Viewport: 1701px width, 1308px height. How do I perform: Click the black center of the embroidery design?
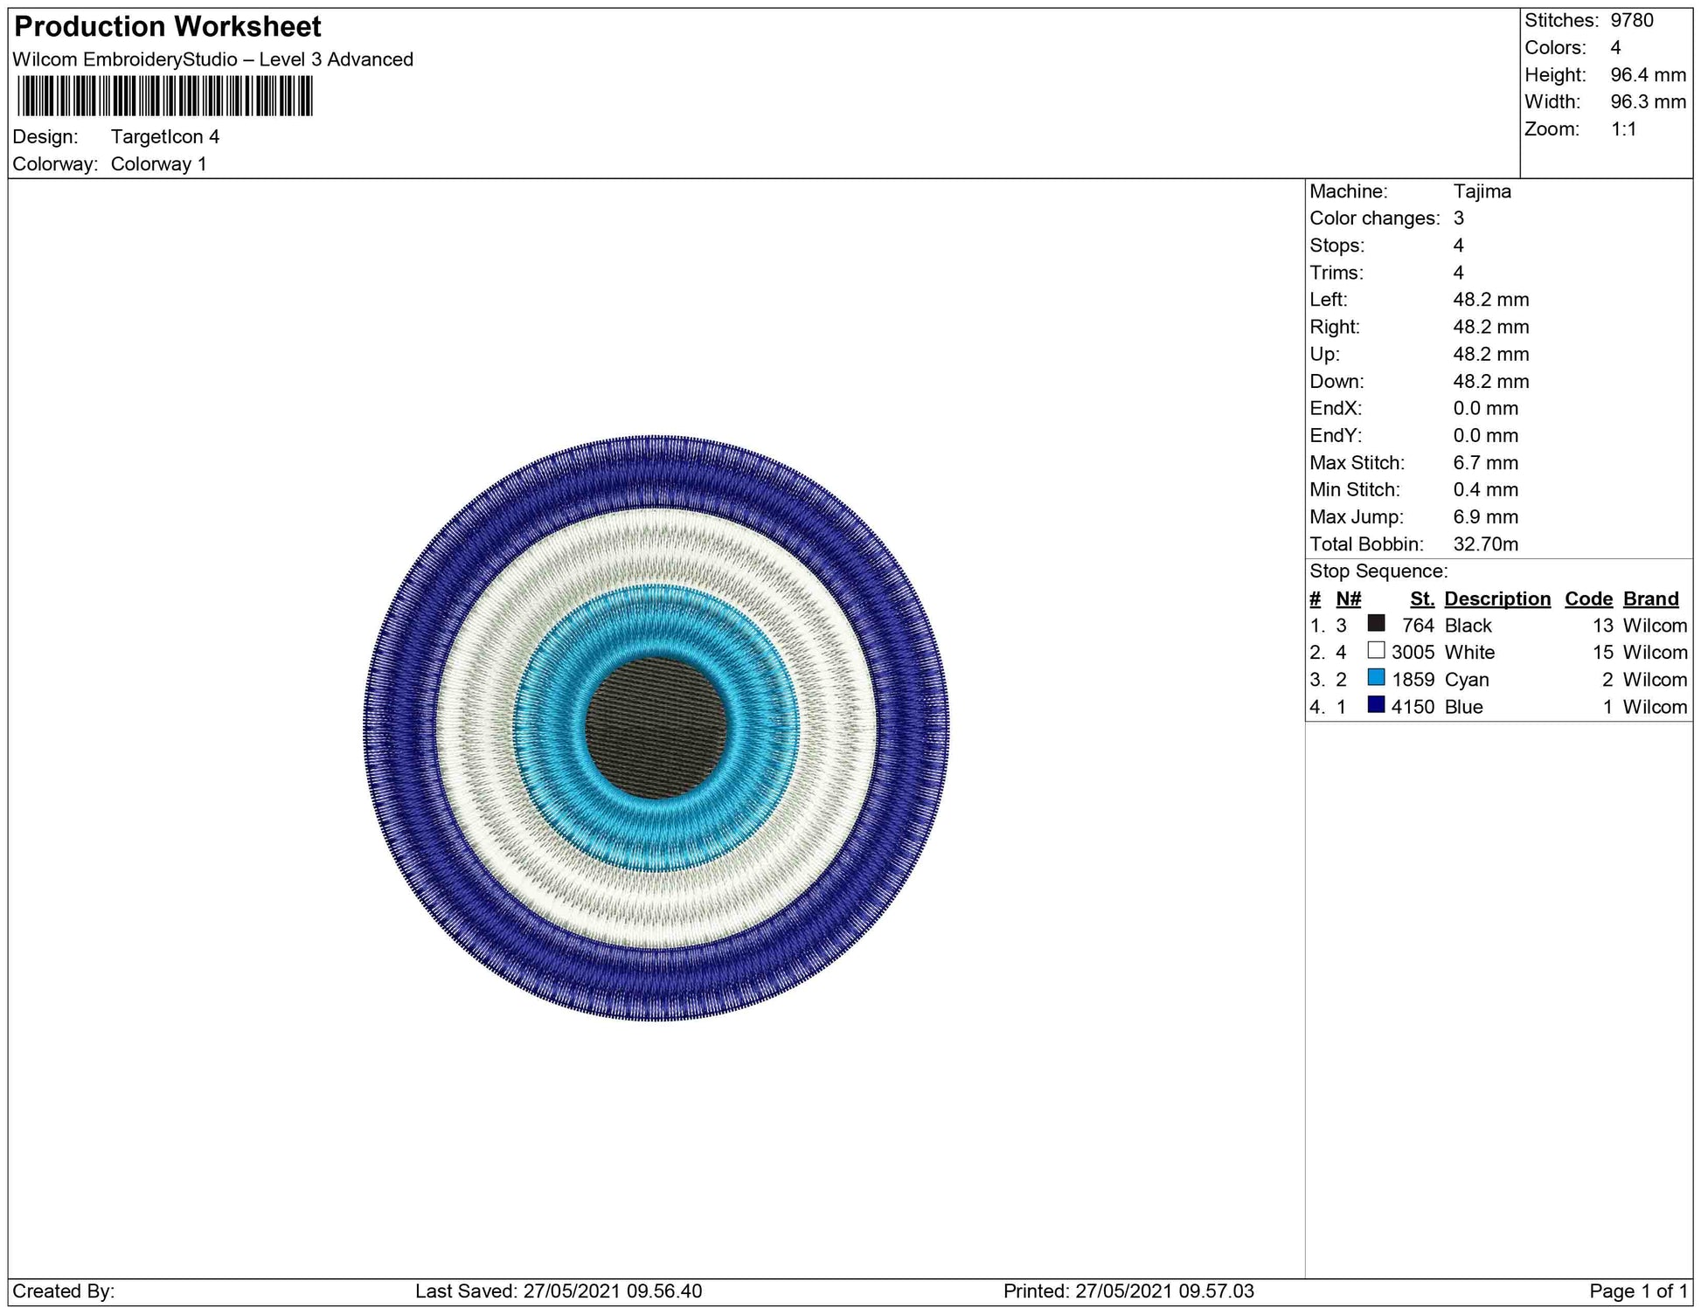click(656, 727)
